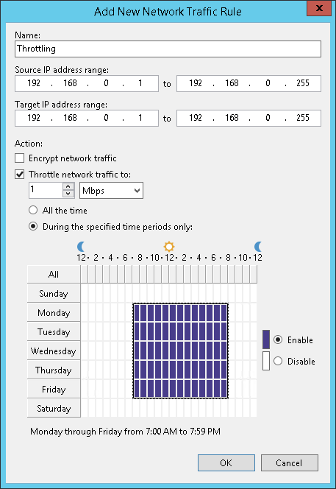Click the Wednesday row header
Image resolution: width=336 pixels, height=489 pixels.
(x=54, y=351)
